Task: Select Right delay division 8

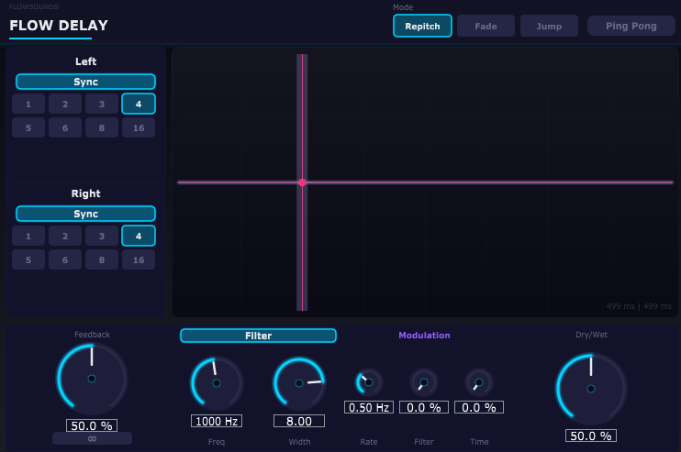Action: [x=102, y=259]
